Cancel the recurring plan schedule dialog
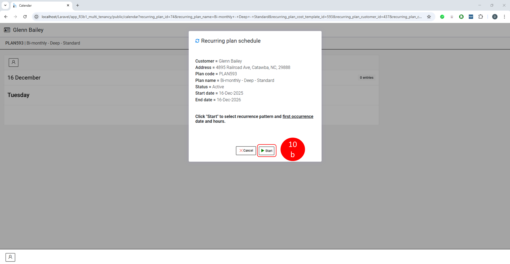The width and height of the screenshot is (510, 264). (x=246, y=151)
